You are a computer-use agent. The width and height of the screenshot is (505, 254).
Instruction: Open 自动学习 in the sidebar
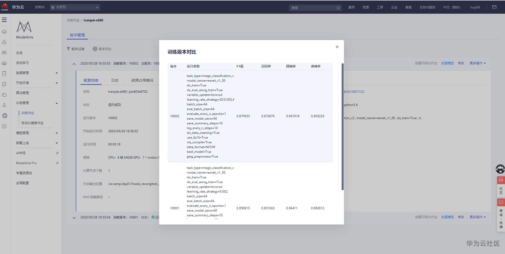[22, 63]
